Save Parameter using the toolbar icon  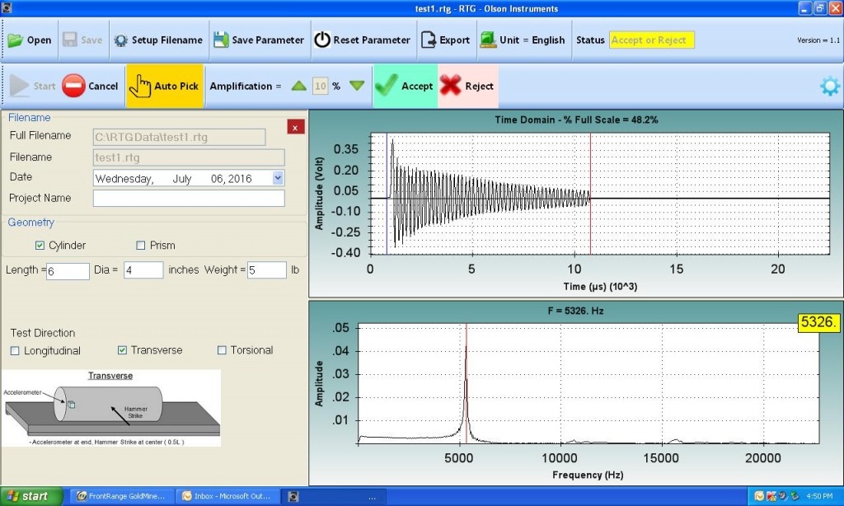219,40
